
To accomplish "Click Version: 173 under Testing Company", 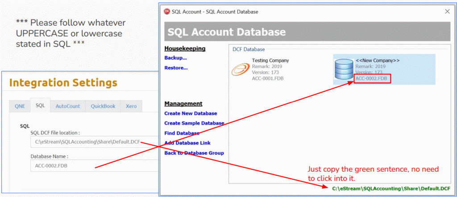I will [x=266, y=72].
